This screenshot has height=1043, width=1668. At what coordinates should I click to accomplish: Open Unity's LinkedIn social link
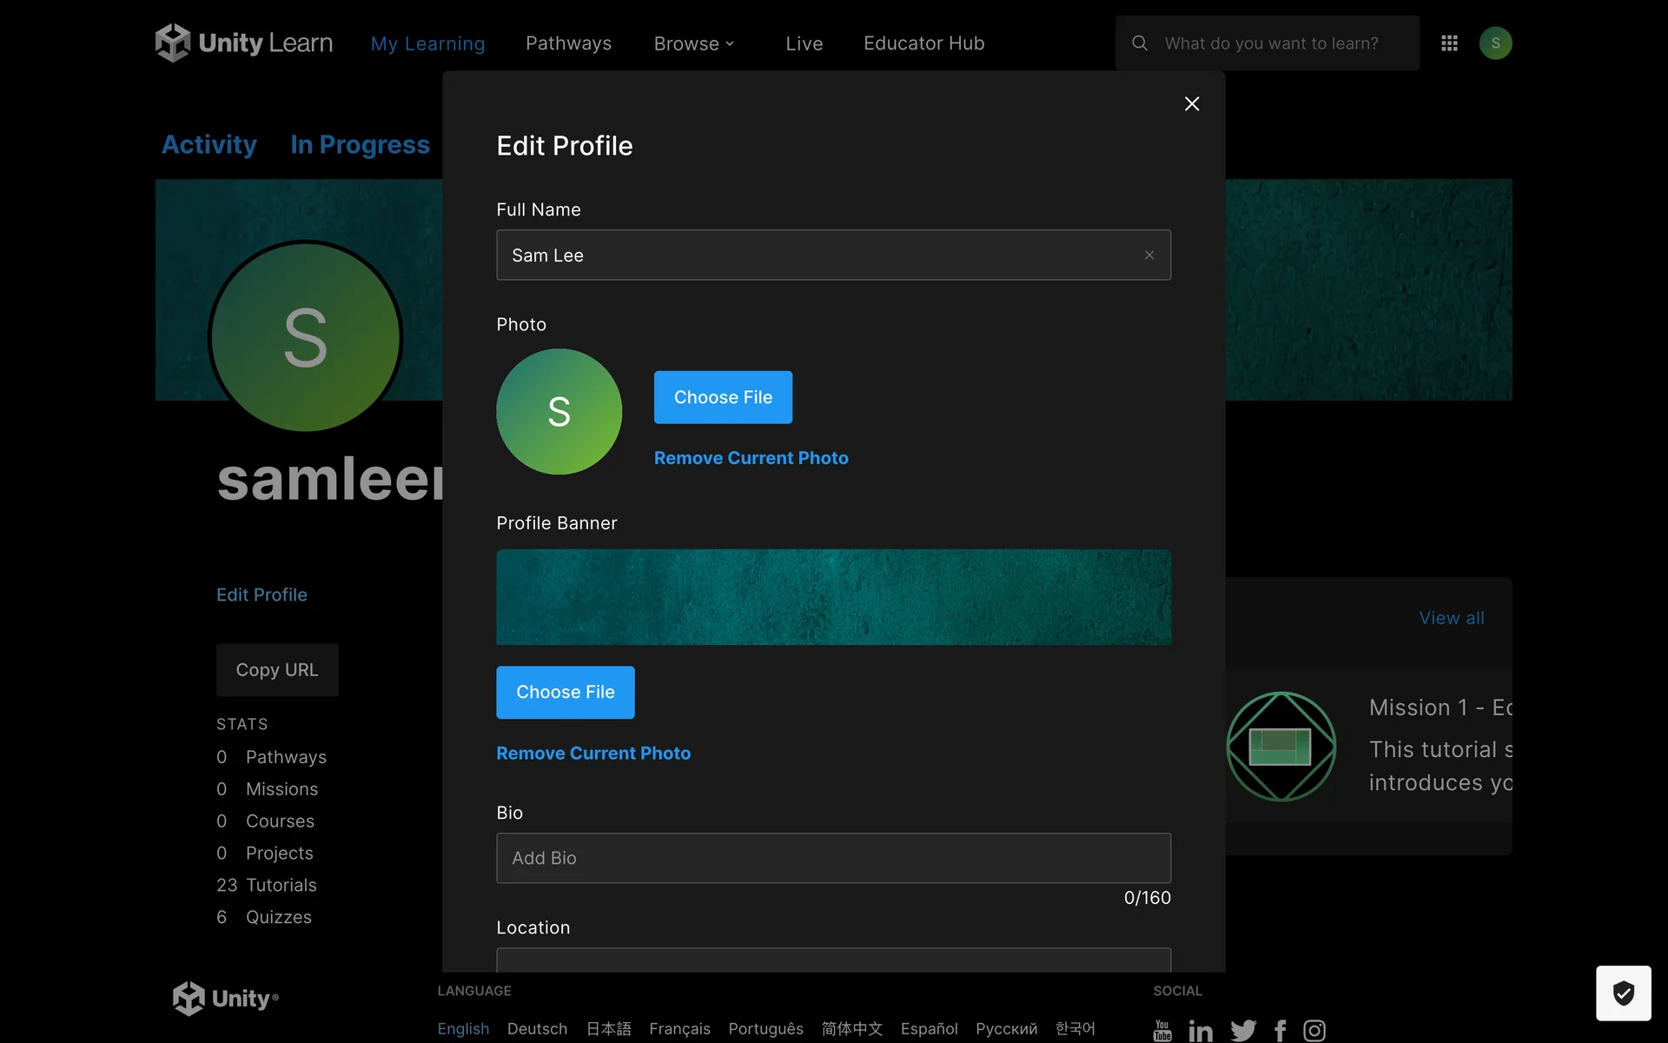pyautogui.click(x=1201, y=1031)
